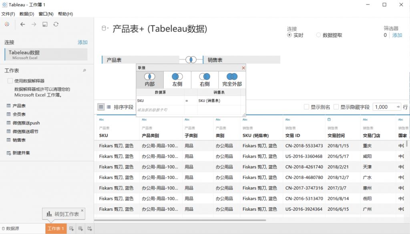Screen dimensions: 410x234
Task: Click the cell 2016/8/14
Action: click(x=338, y=198)
